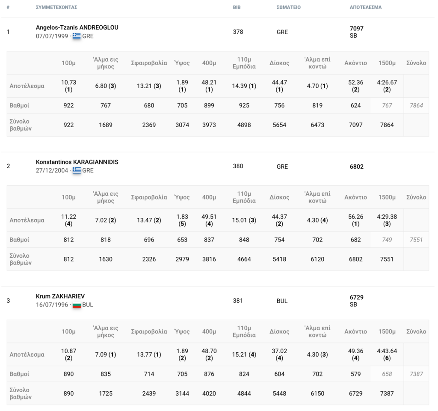Select Andreoglou's final score 7097
The width and height of the screenshot is (438, 411).
(357, 29)
